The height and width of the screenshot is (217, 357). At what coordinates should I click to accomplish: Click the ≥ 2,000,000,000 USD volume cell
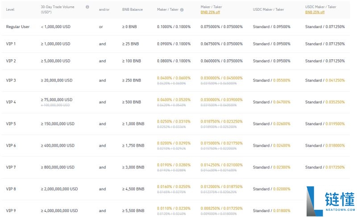[59, 189]
